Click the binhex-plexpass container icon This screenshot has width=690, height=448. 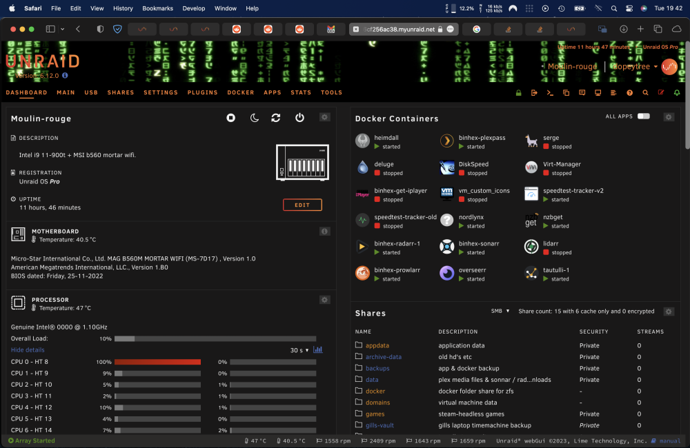point(447,141)
